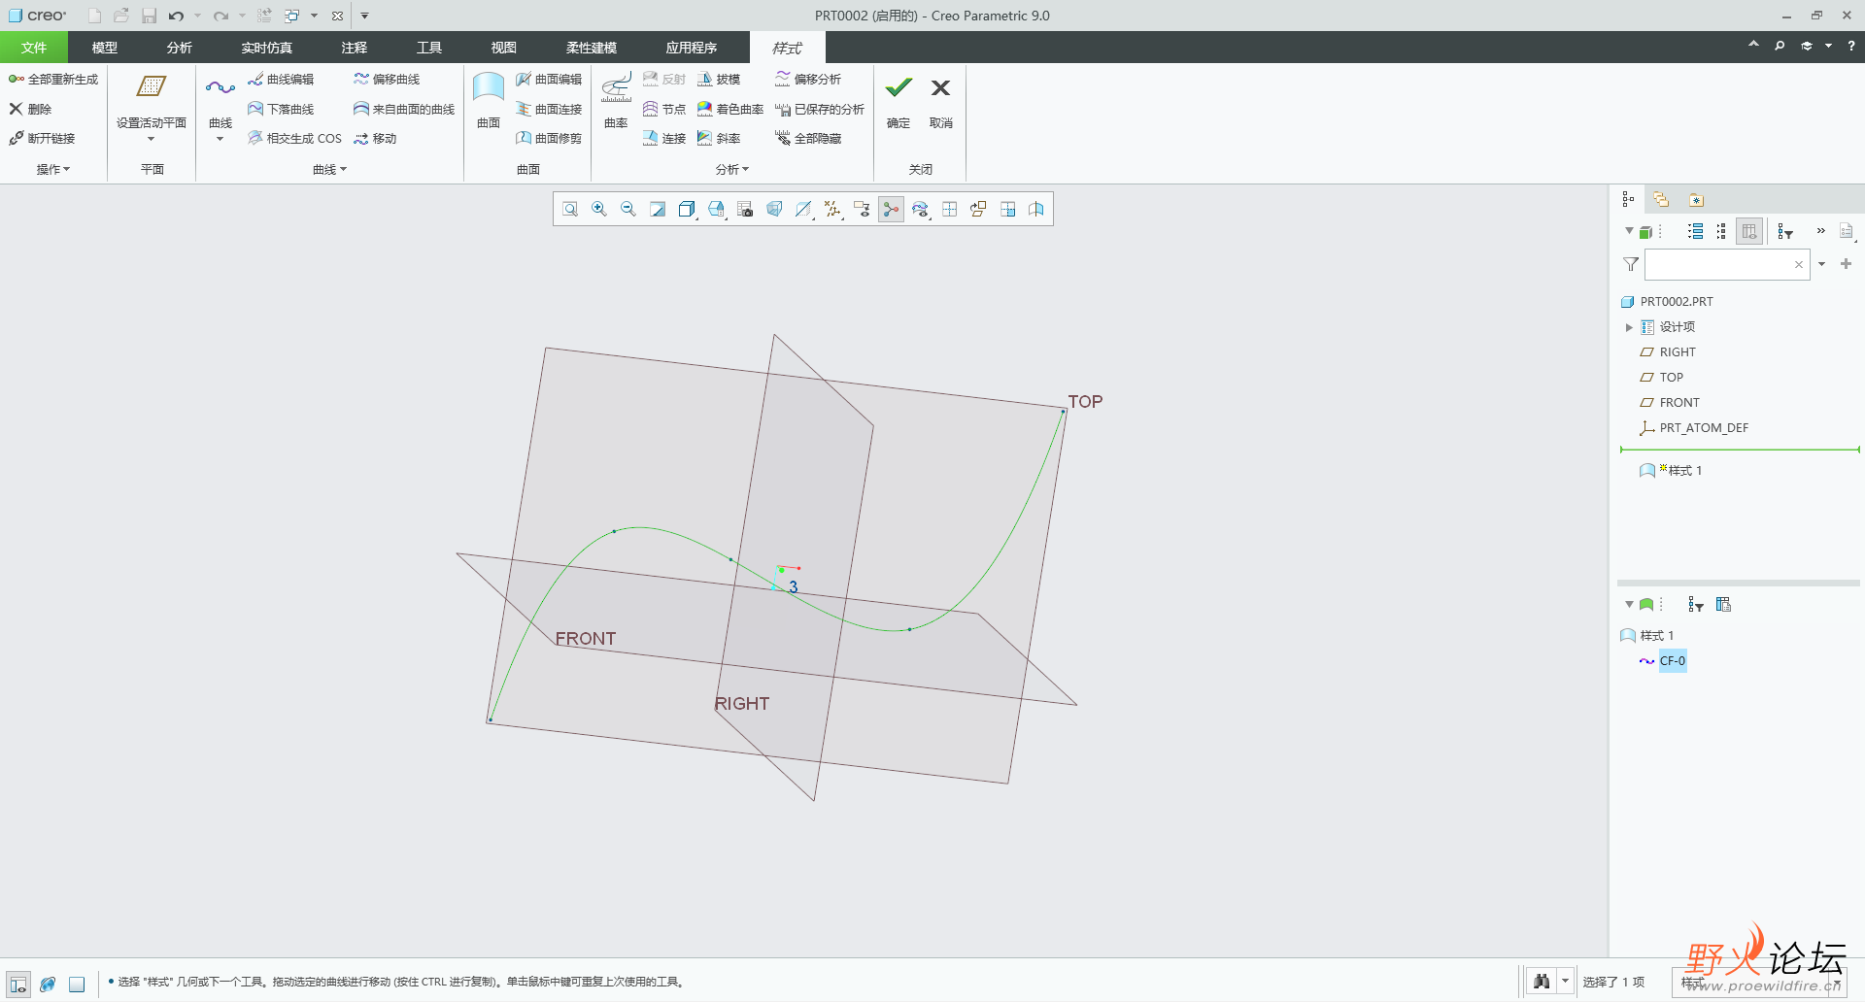Click Draft analysis tool
The width and height of the screenshot is (1865, 1002).
click(719, 80)
